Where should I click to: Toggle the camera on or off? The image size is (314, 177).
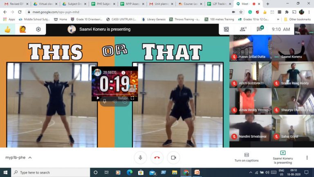(x=173, y=157)
